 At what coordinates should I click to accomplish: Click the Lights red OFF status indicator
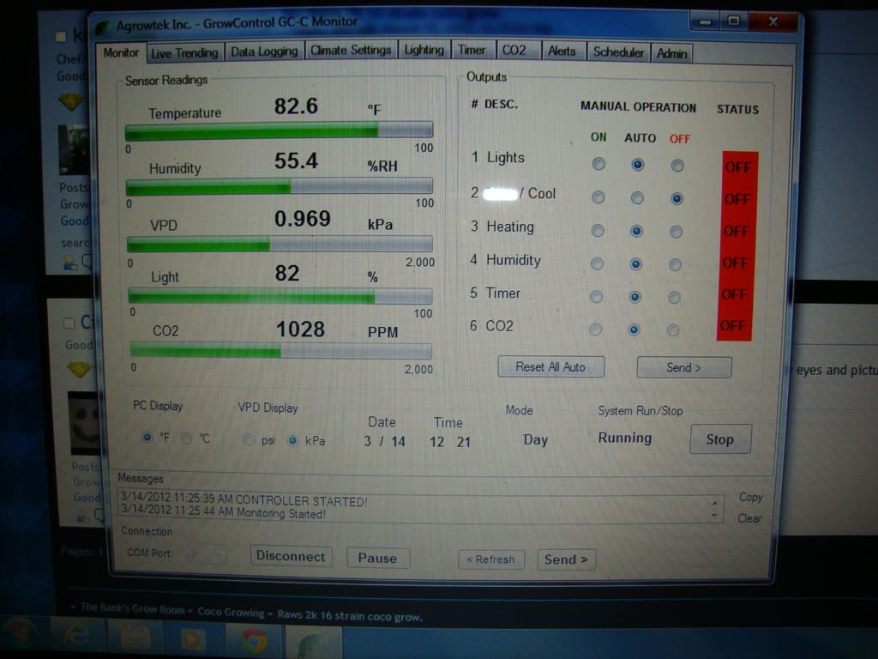point(739,167)
